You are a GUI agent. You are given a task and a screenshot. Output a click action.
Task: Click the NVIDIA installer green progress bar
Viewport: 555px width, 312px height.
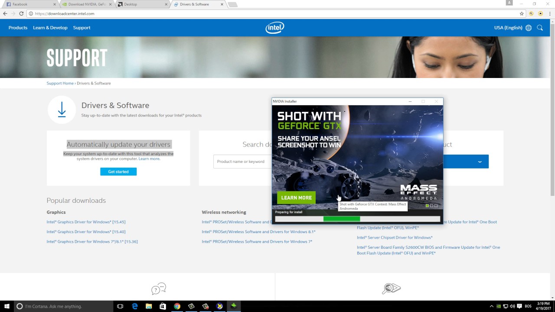click(x=342, y=219)
